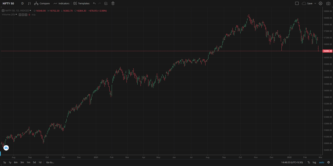
Task: Open the Indicators dialog
Action: (61, 3)
